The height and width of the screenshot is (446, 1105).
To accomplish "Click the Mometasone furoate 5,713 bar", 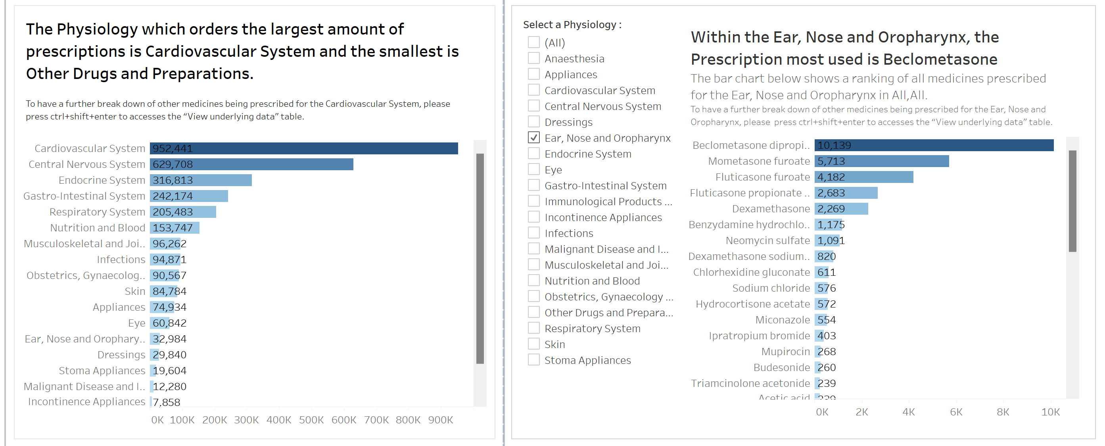I will pyautogui.click(x=882, y=161).
